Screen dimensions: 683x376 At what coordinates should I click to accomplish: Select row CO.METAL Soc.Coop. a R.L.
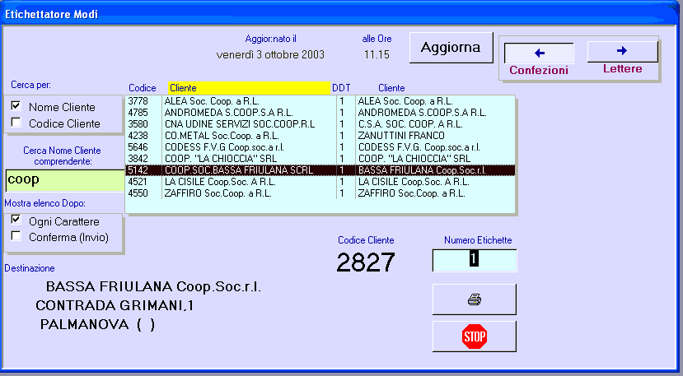coord(320,135)
